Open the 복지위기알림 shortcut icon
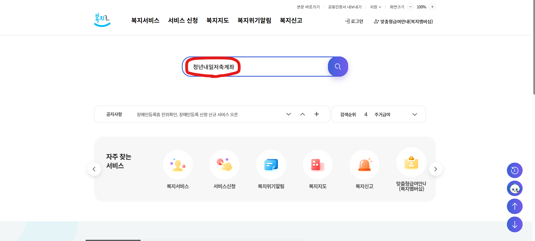The width and height of the screenshot is (535, 241). point(271,165)
